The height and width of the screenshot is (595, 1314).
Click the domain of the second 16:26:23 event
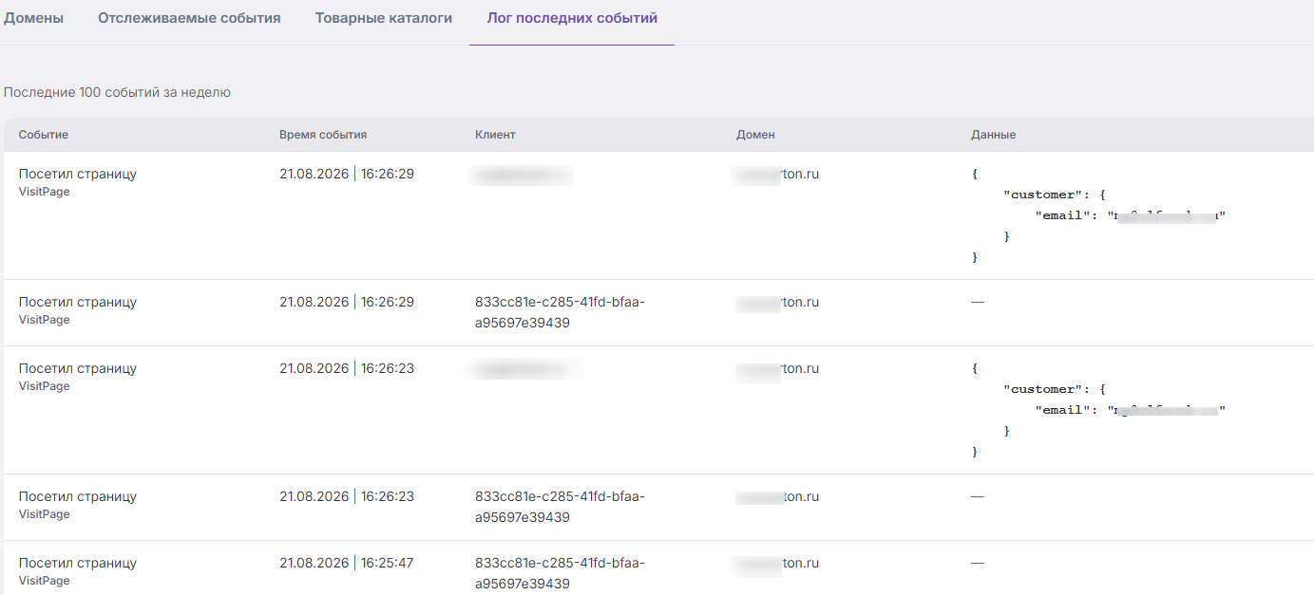pyautogui.click(x=777, y=496)
